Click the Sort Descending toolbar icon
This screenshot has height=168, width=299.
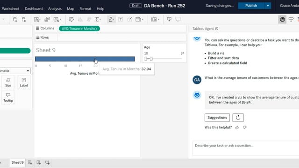pos(89,20)
